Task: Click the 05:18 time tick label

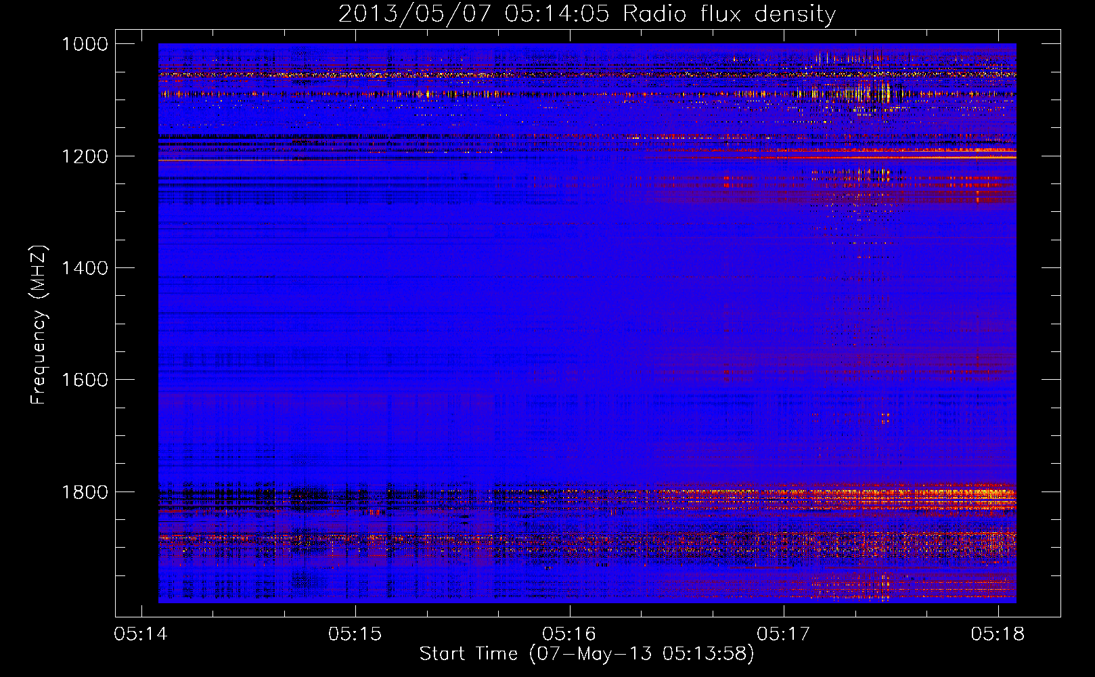Action: pos(998,634)
